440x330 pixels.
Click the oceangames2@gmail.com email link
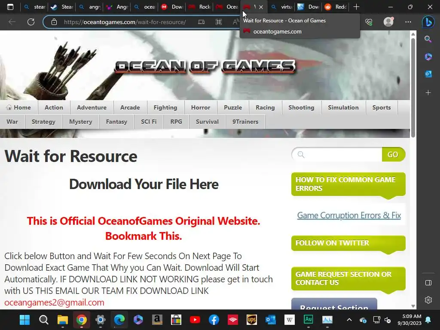point(54,302)
